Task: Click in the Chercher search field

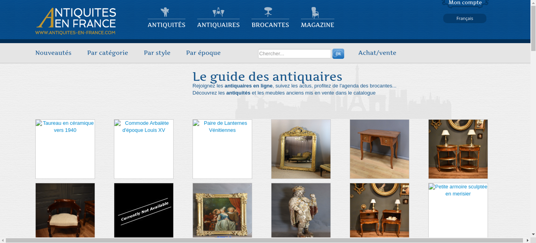Action: (294, 54)
